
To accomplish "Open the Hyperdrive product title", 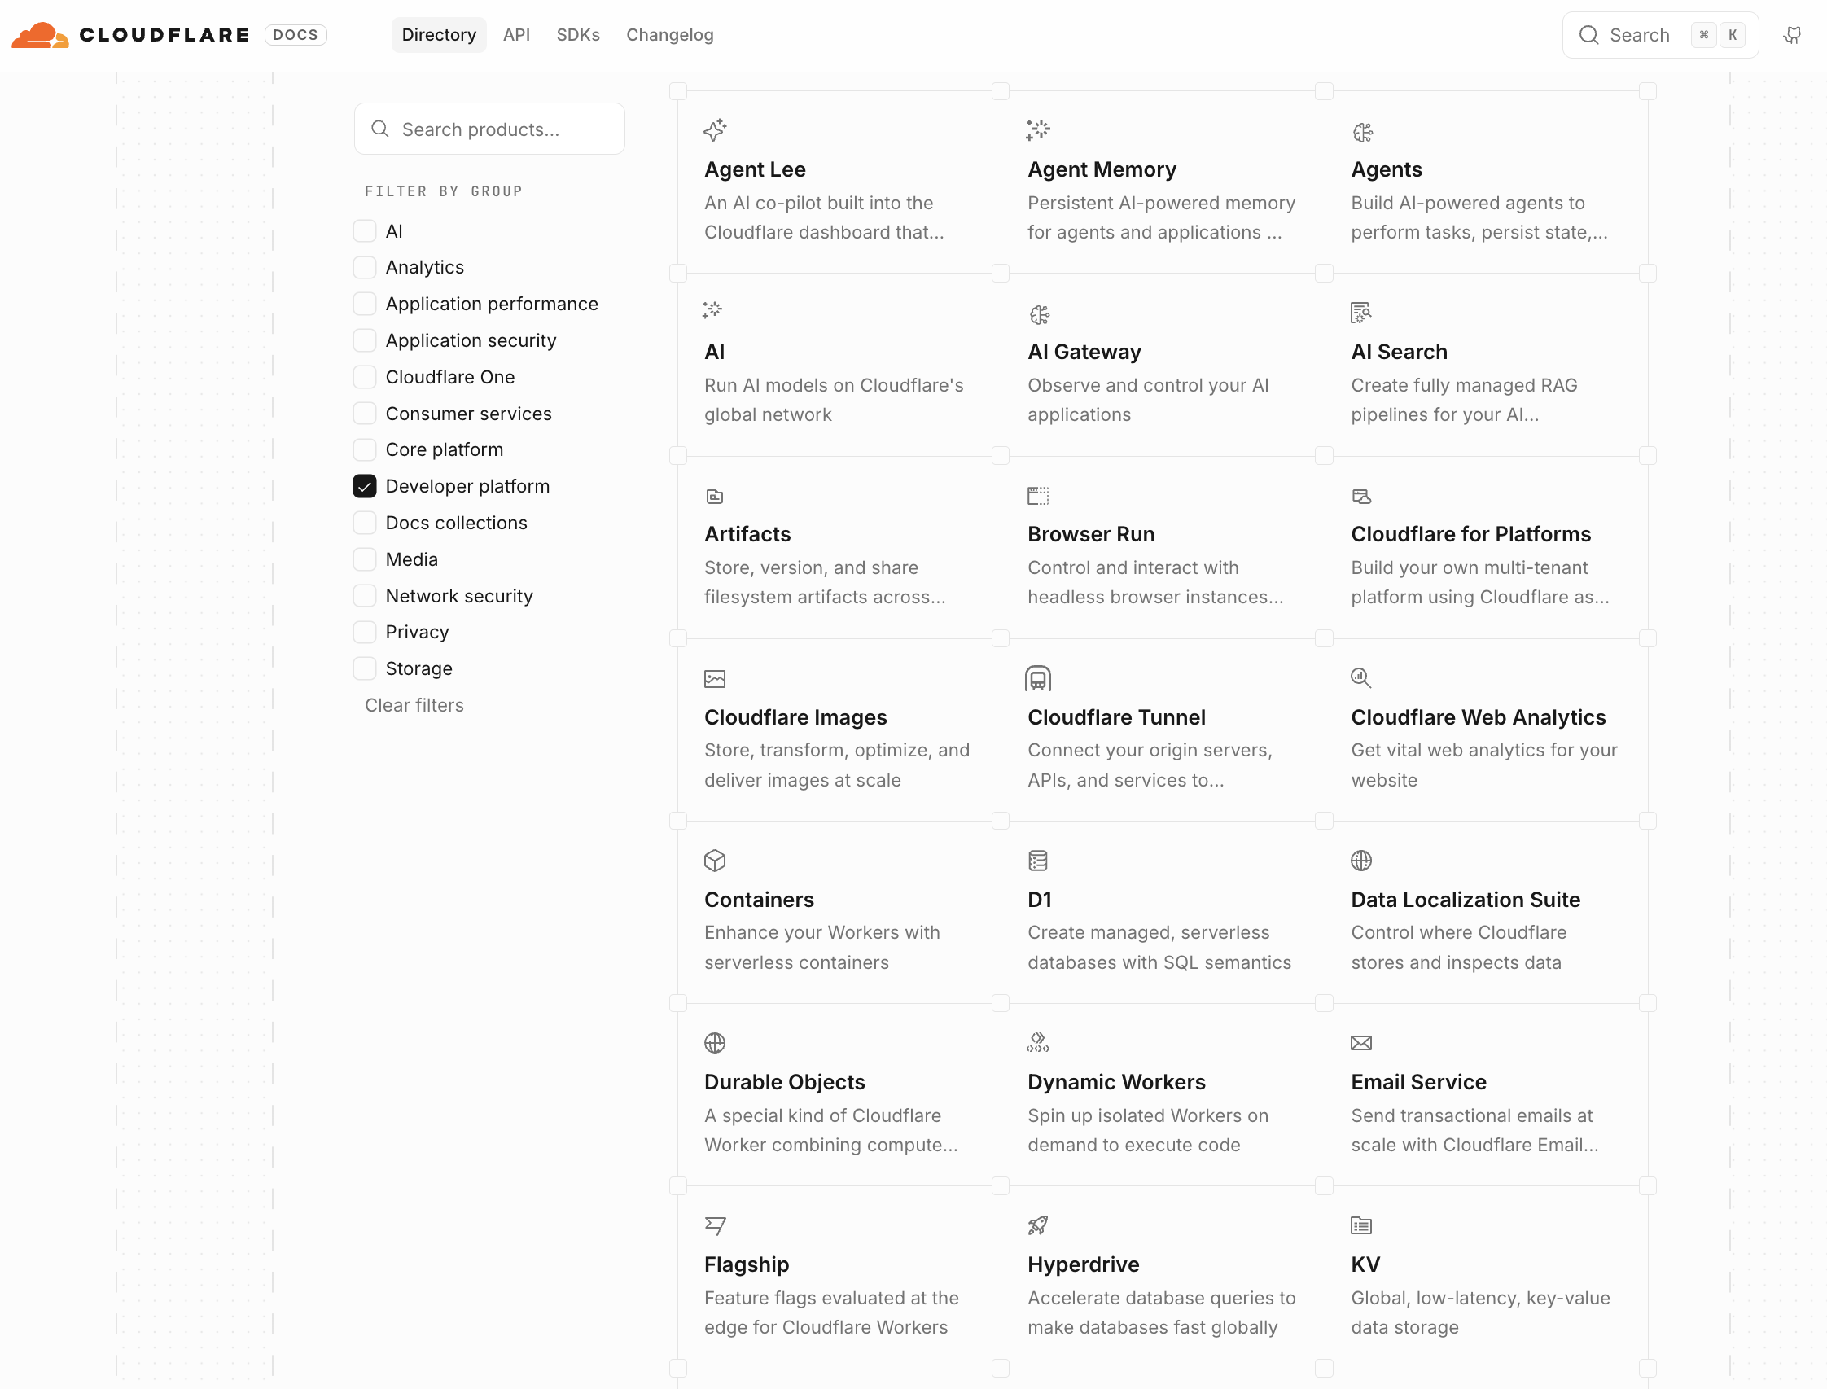I will [1083, 1264].
